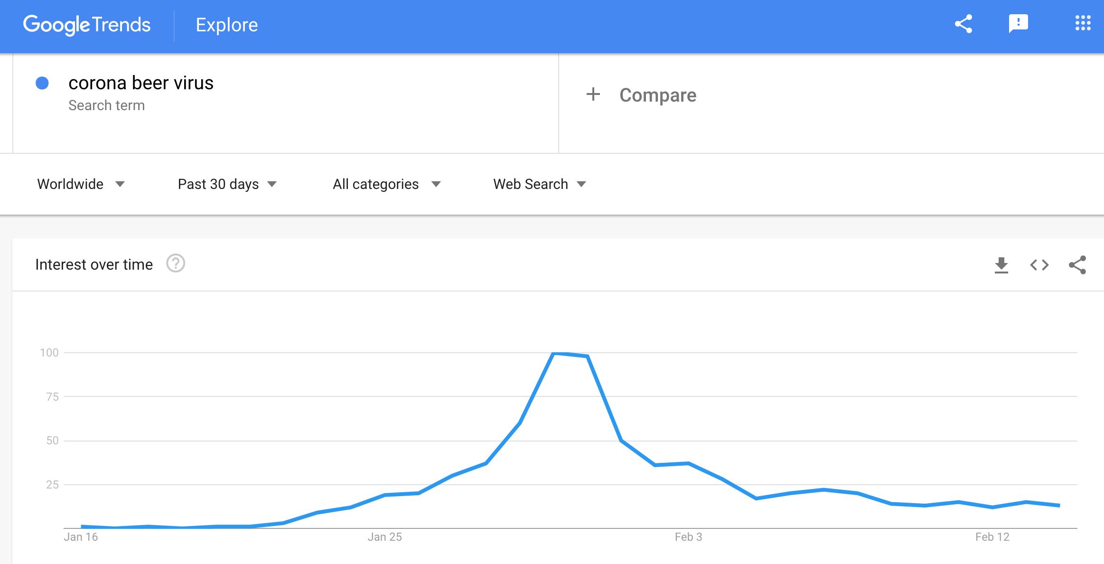Screen dimensions: 1104x564
Task: Click the plus icon next to Compare
Action: (593, 94)
